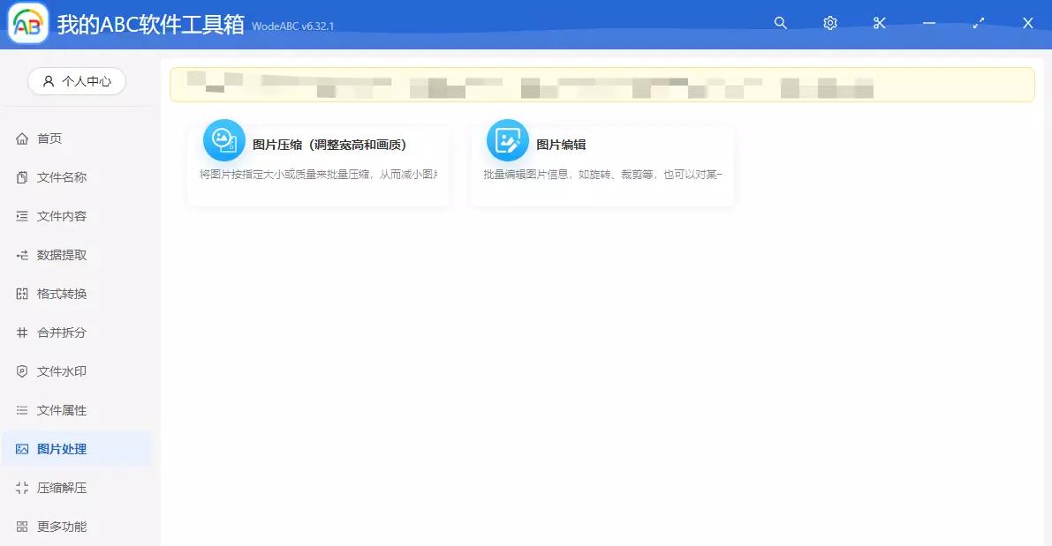This screenshot has width=1052, height=546.
Task: Select the 压缩解压 sidebar icon
Action: (21, 488)
